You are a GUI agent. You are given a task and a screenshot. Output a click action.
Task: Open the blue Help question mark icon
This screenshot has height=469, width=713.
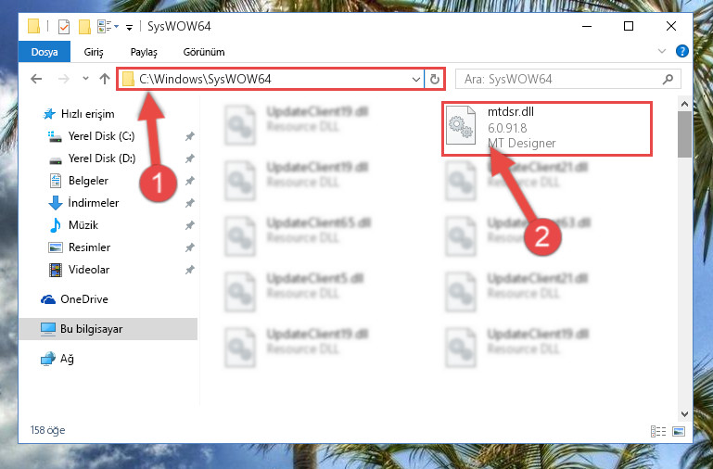[x=682, y=51]
